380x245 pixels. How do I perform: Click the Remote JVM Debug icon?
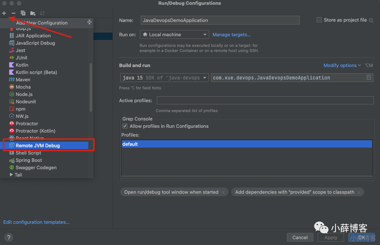12,145
